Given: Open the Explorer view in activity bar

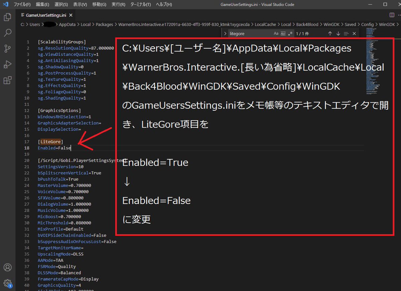Looking at the screenshot, I should click(7, 17).
